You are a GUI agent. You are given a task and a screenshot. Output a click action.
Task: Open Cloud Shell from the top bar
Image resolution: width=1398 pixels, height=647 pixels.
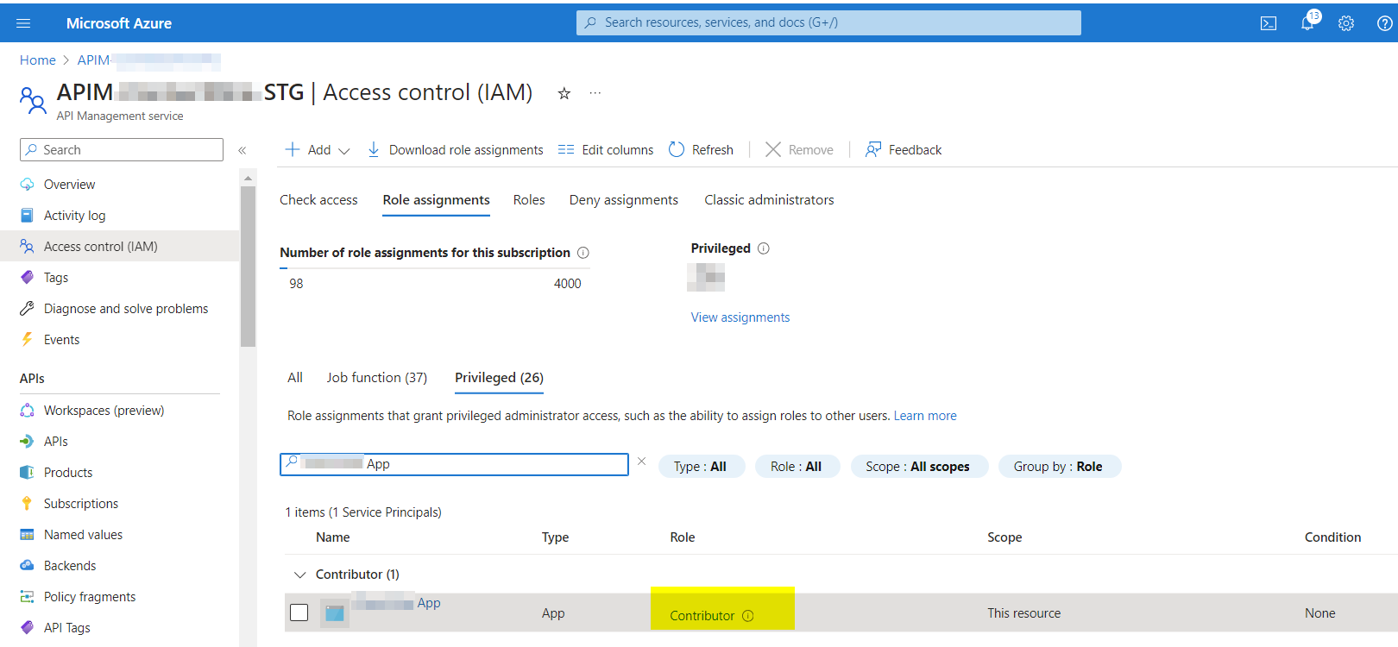pos(1269,23)
